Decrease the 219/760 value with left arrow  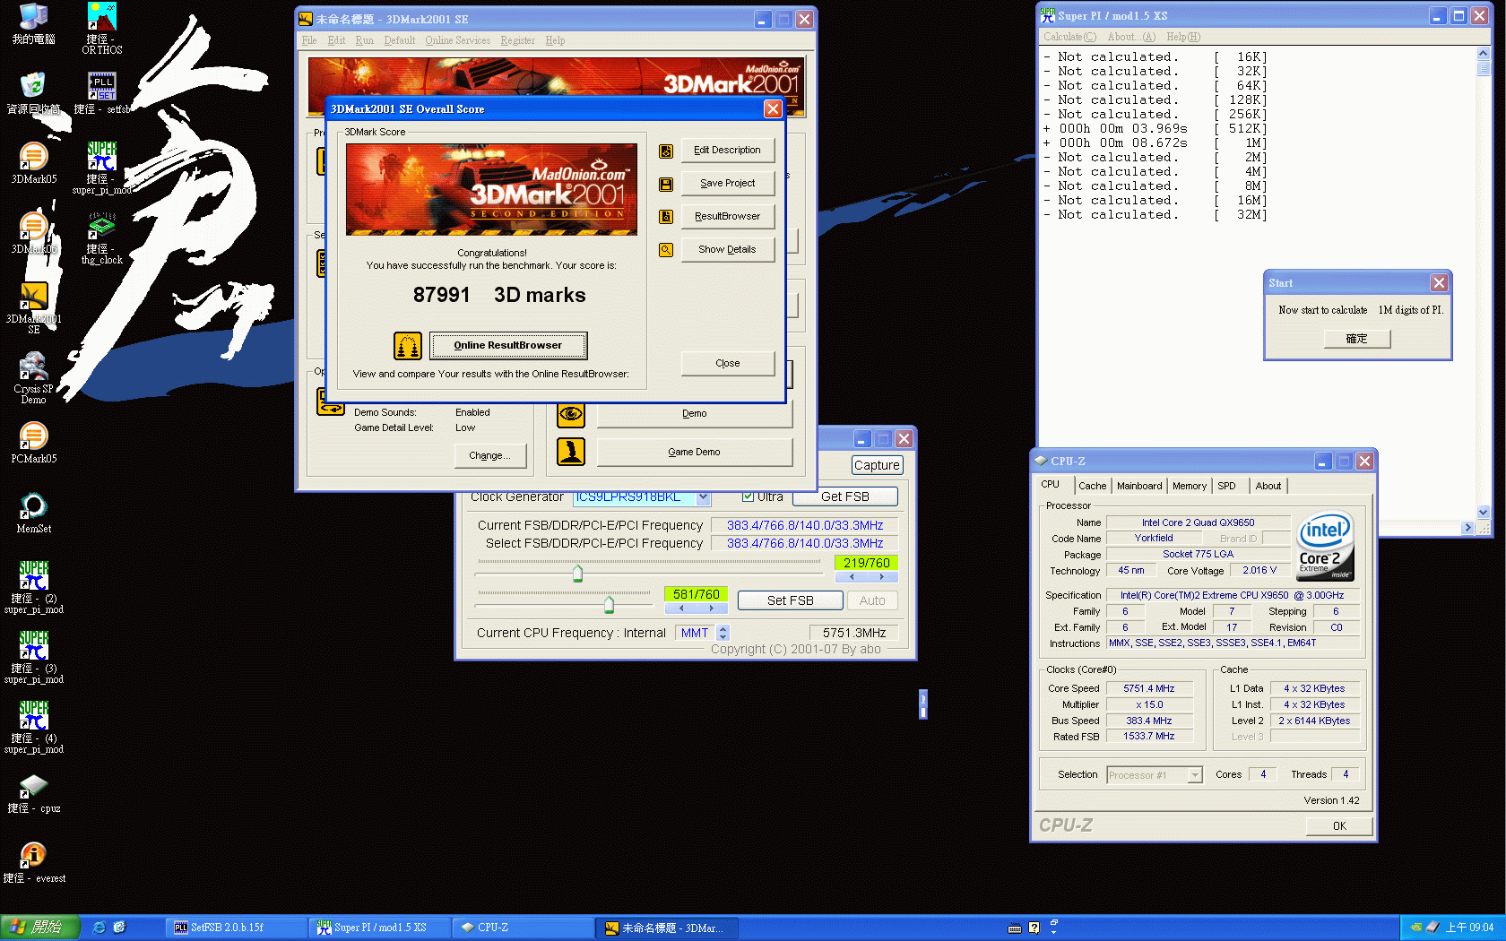(x=852, y=577)
